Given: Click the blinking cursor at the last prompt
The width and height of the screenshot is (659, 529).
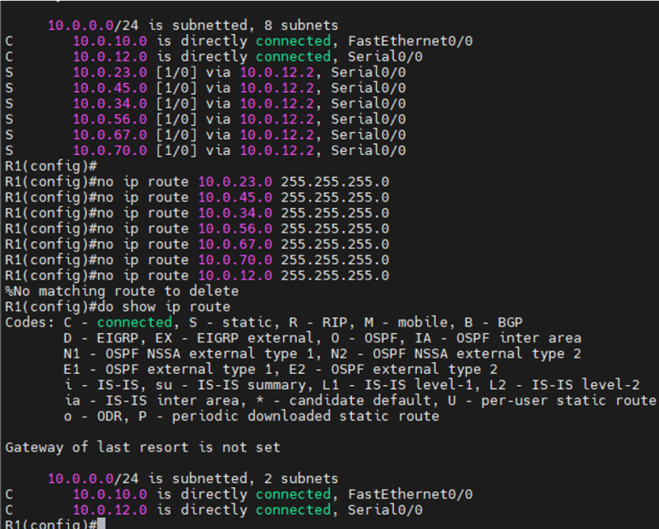Looking at the screenshot, I should (x=101, y=523).
